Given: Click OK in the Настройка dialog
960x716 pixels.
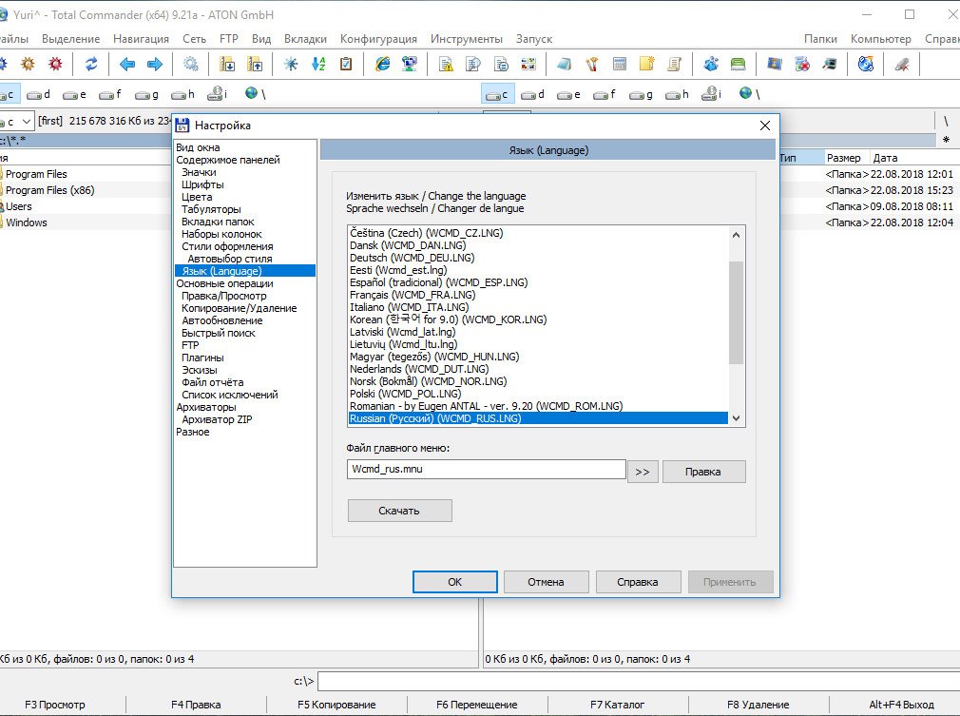Looking at the screenshot, I should (455, 582).
